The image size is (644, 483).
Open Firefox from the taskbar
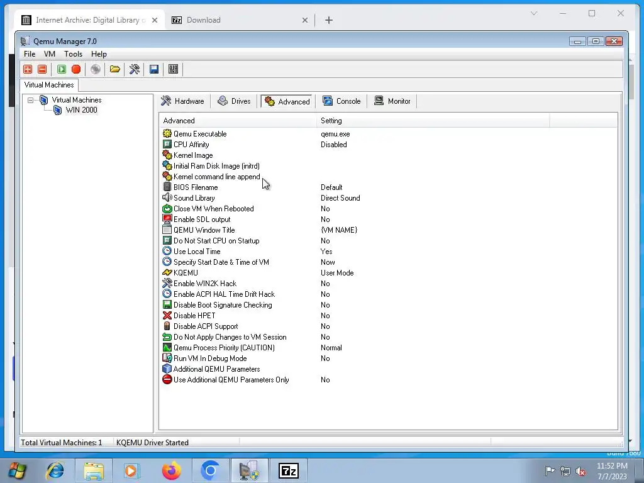(x=171, y=470)
